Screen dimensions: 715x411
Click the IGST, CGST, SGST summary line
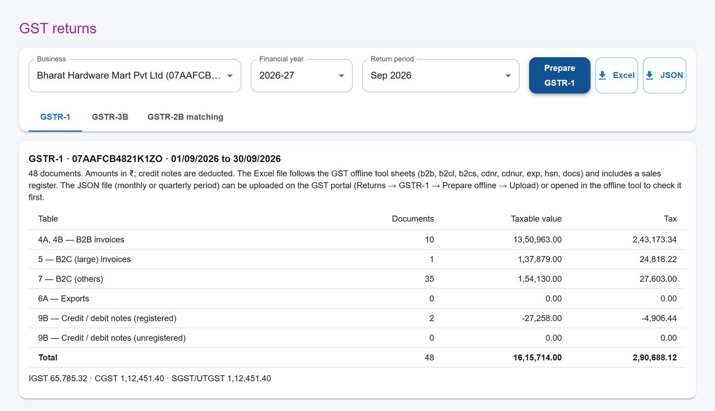coord(150,378)
